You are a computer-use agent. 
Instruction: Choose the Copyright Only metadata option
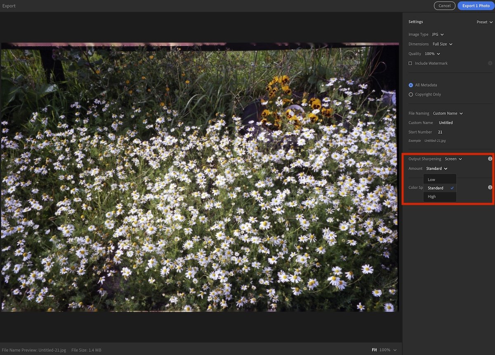click(x=410, y=94)
